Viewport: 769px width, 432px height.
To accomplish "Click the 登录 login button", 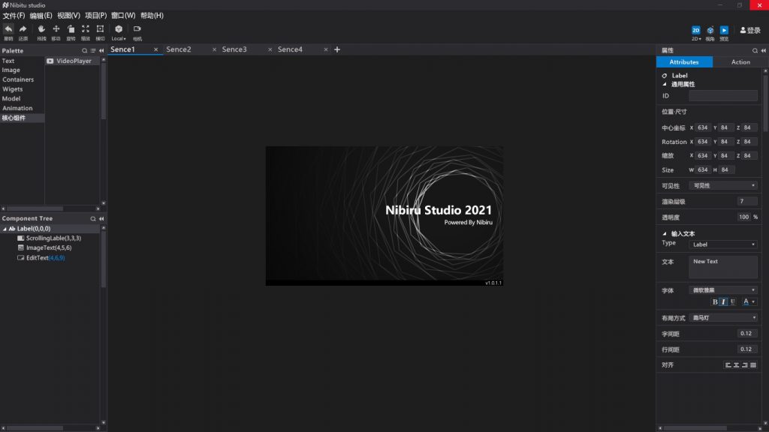I will pos(750,31).
